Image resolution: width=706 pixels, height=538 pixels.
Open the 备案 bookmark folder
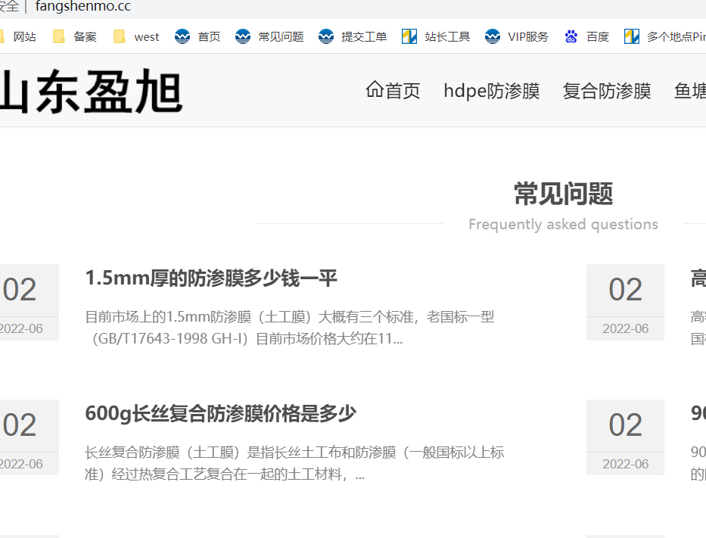point(75,36)
